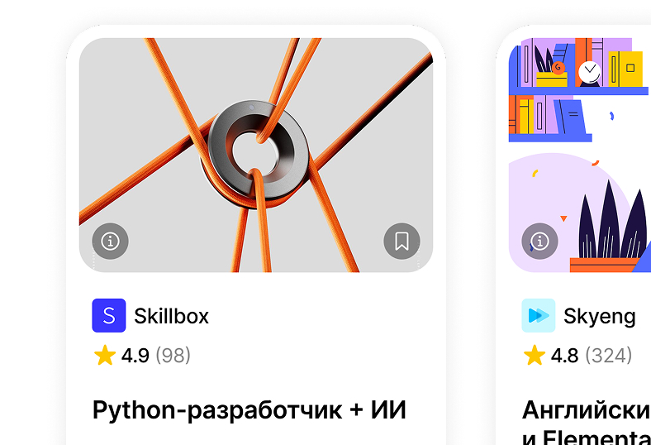Click the yellow star next to 4.9
Viewport: 651px width, 445px height.
105,355
